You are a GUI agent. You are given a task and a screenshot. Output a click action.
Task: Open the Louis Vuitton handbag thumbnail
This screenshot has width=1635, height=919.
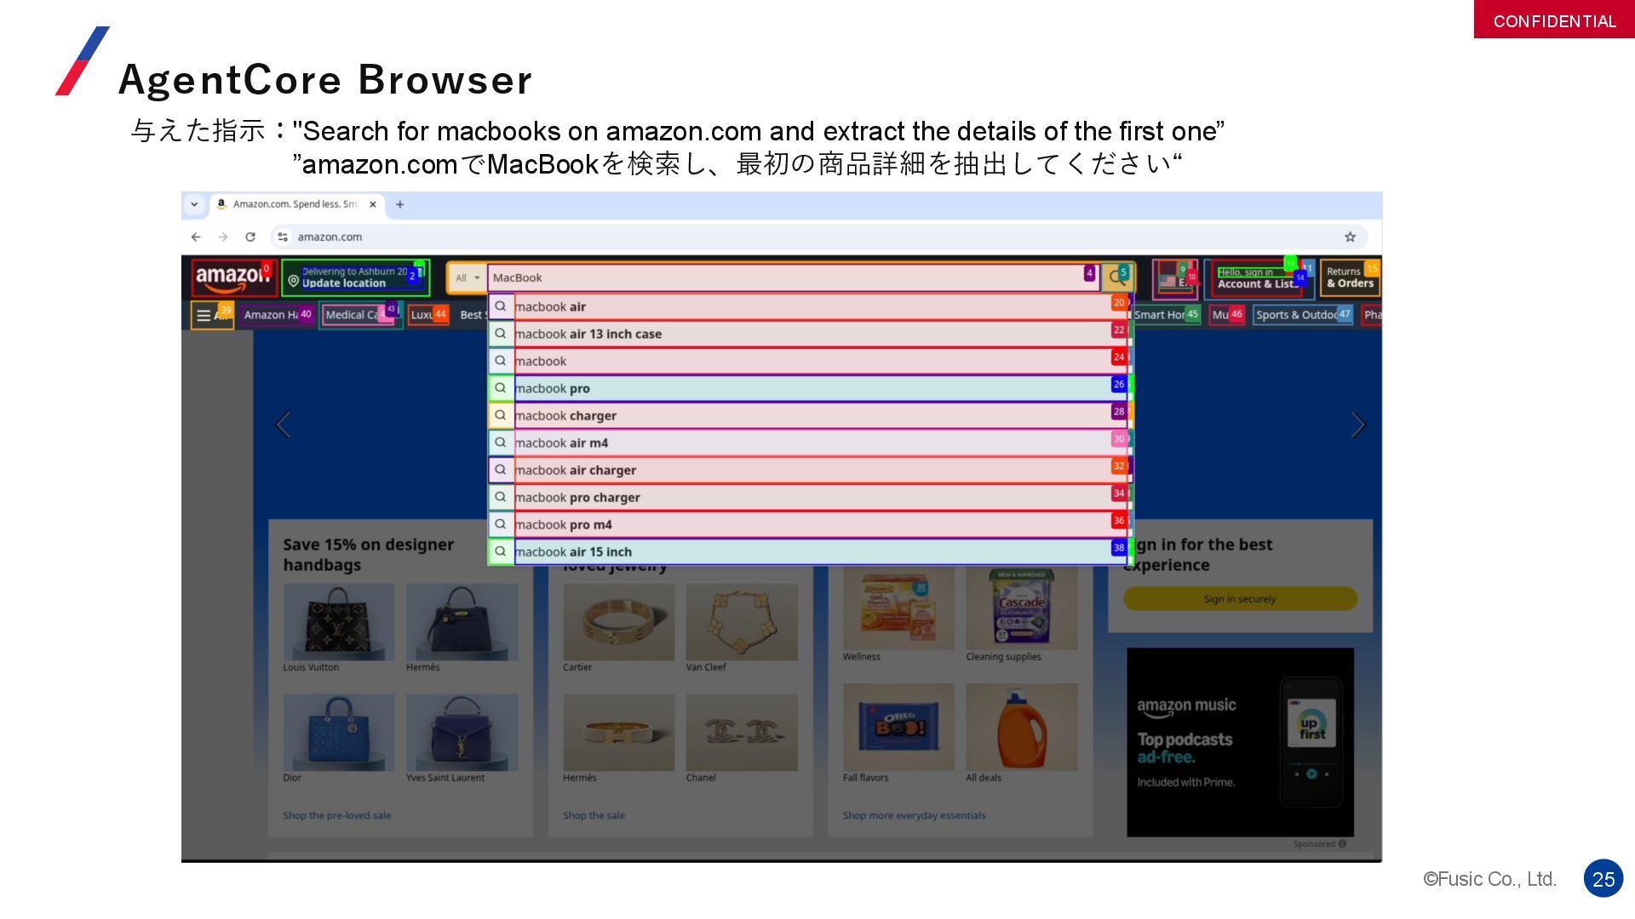(339, 622)
